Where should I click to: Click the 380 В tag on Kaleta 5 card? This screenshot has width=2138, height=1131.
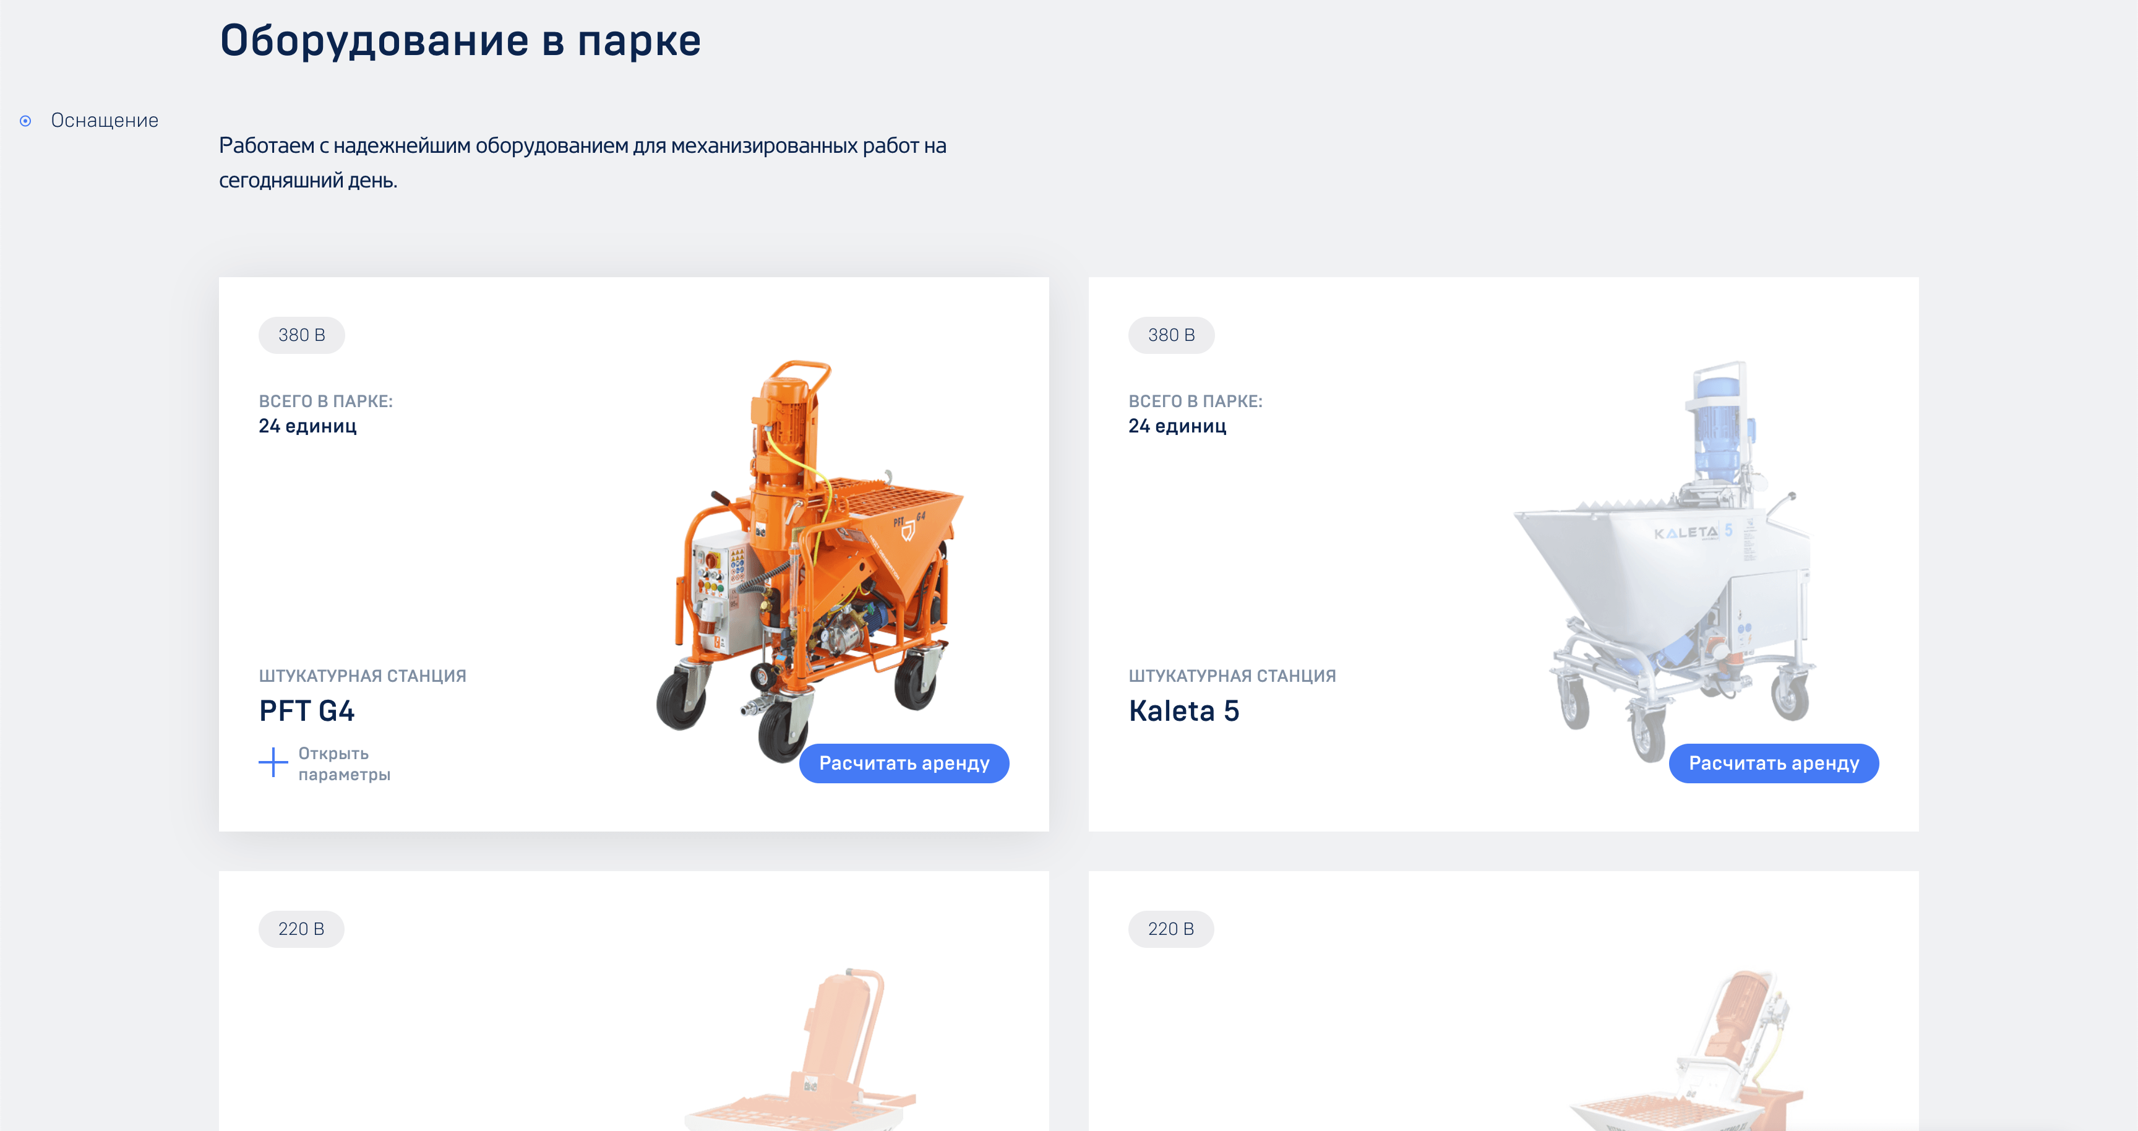tap(1171, 335)
